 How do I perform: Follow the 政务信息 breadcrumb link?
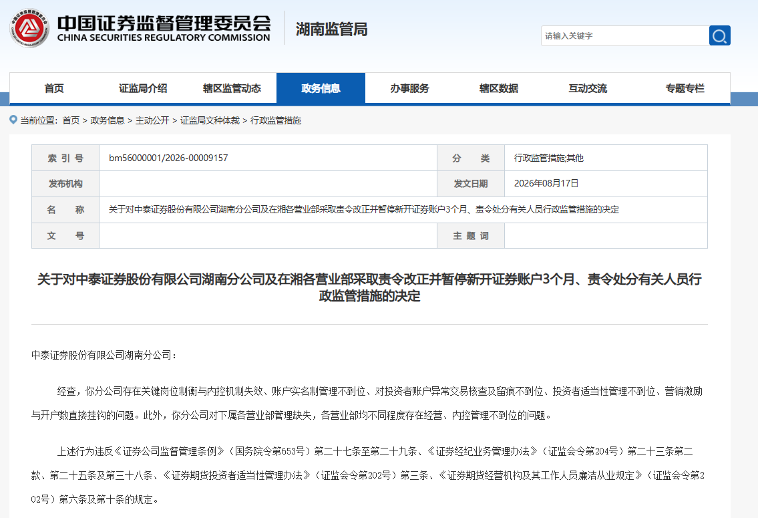108,120
